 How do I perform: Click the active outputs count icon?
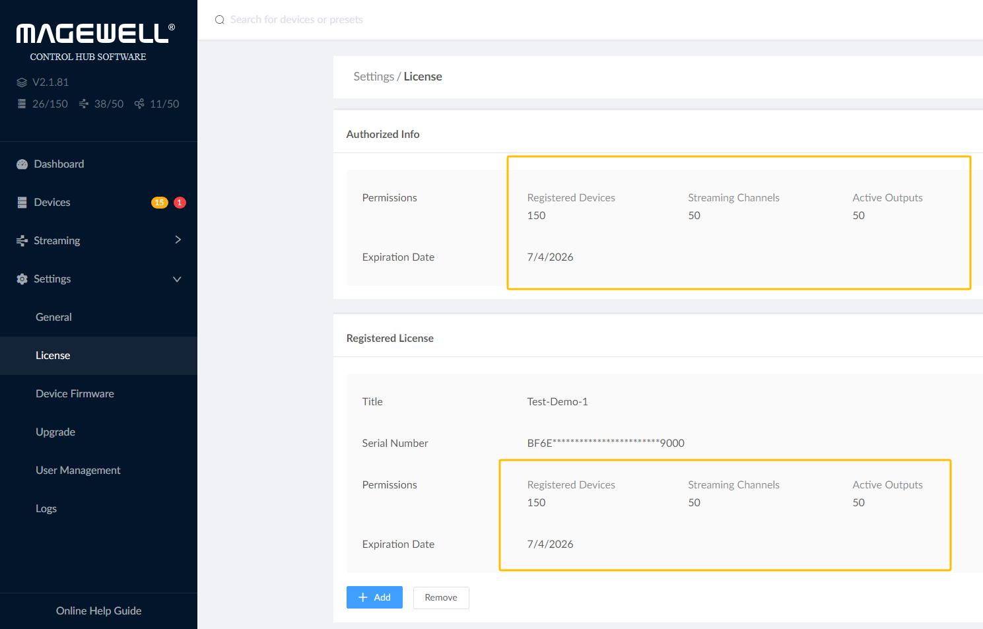[x=139, y=104]
